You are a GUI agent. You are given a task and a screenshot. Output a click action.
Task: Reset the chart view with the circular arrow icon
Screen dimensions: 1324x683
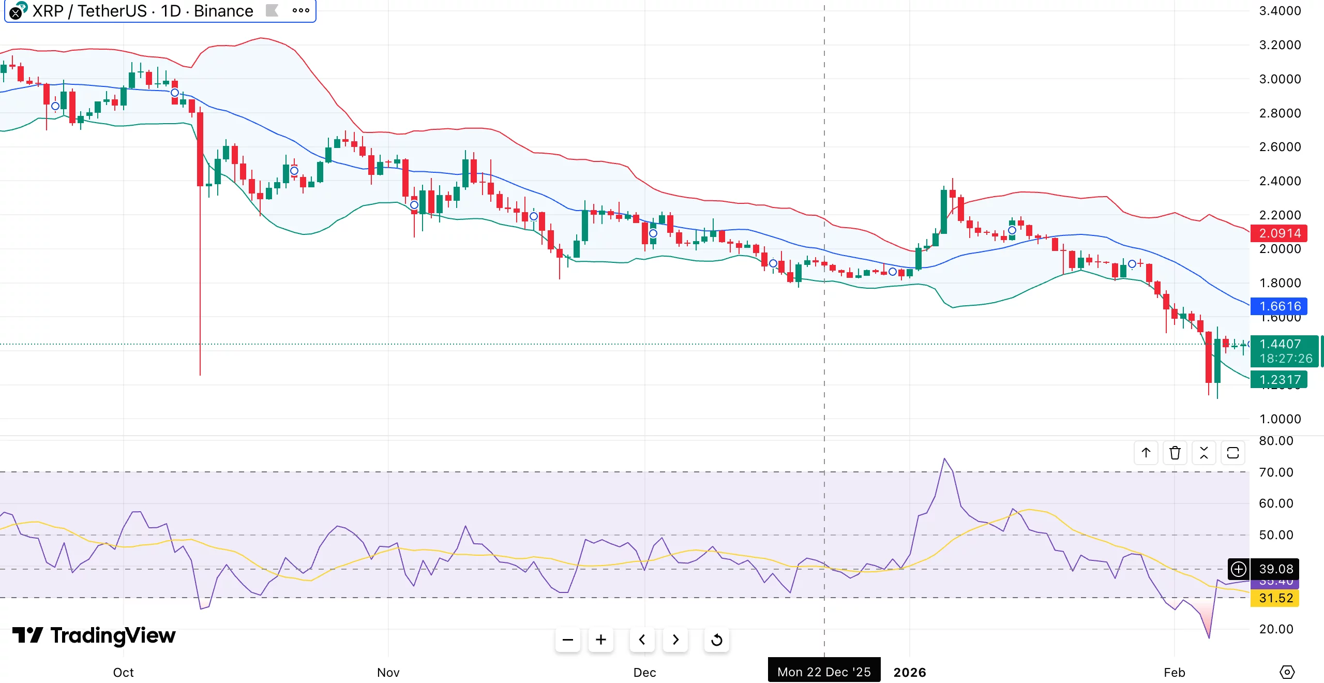[x=716, y=640]
